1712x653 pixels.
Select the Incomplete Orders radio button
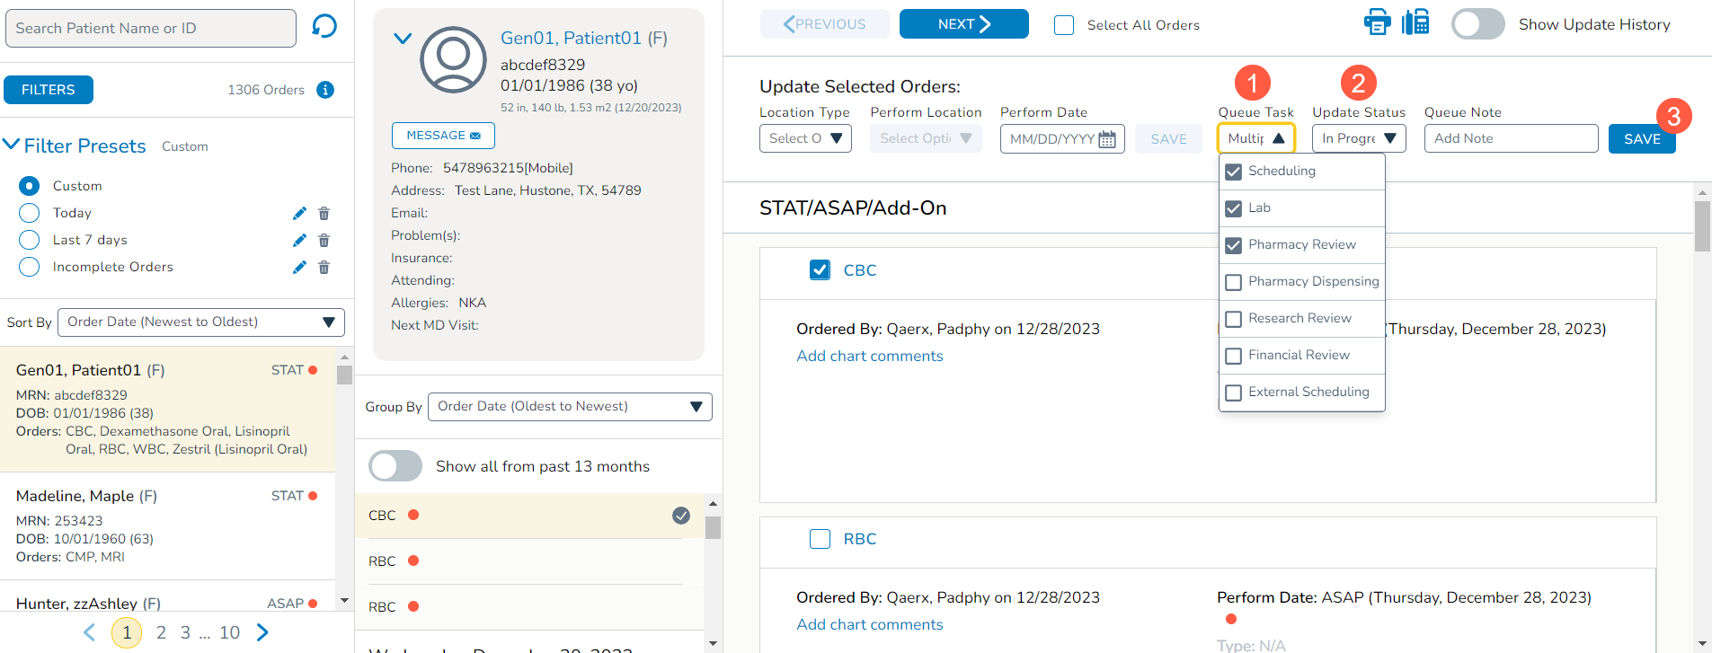pos(30,267)
